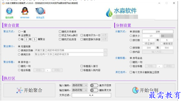Click 词组2 button under 聚合标题
Viewport: 183px width, 104px height.
point(57,70)
